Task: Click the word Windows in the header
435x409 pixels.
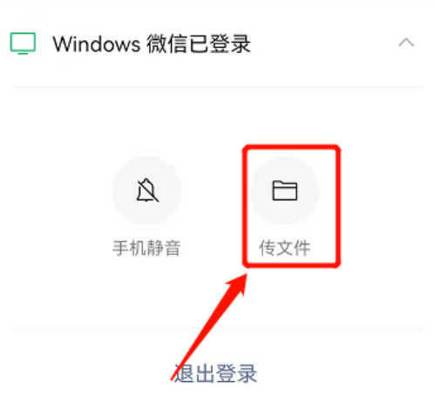Action: coord(96,44)
